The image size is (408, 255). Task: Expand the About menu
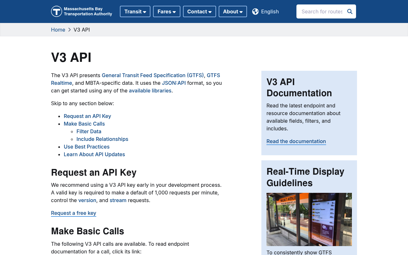(233, 11)
